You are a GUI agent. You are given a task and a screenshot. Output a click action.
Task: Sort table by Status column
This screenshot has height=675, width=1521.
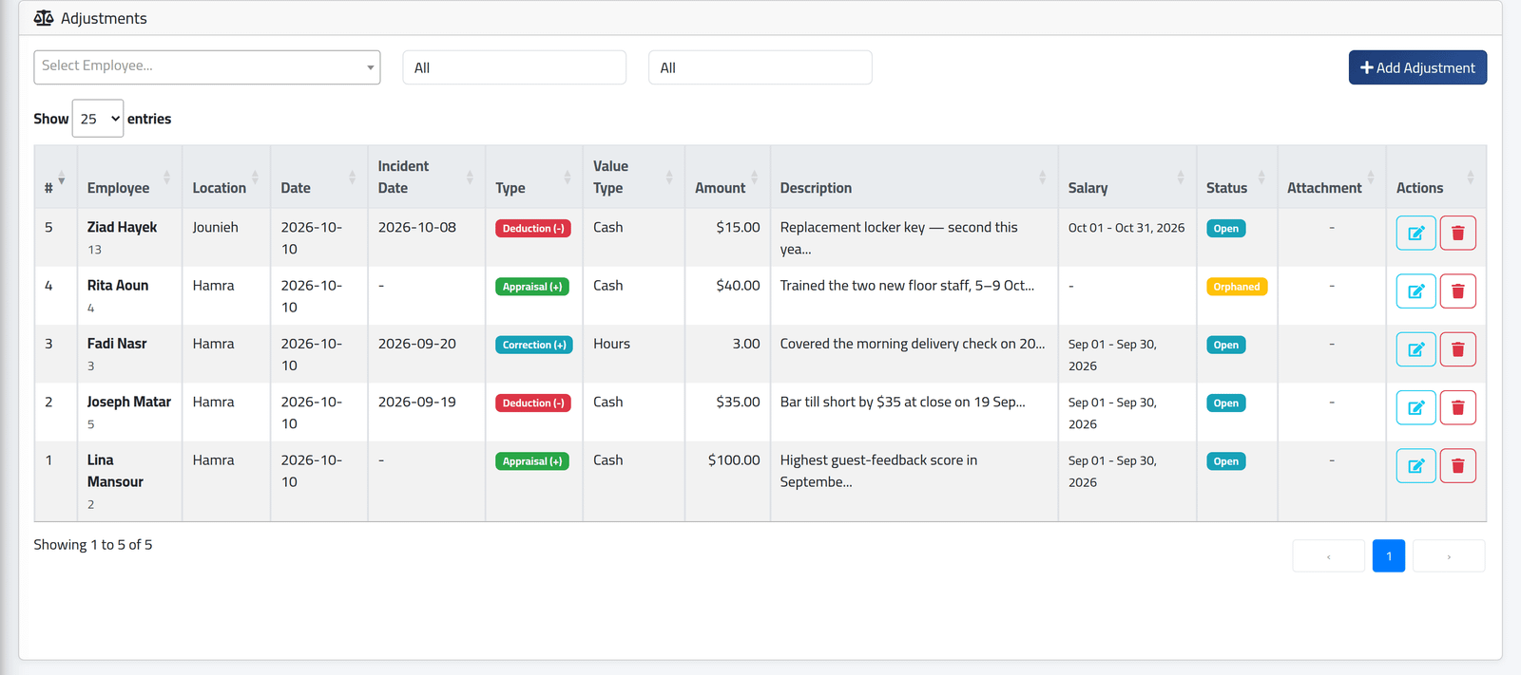(x=1236, y=178)
